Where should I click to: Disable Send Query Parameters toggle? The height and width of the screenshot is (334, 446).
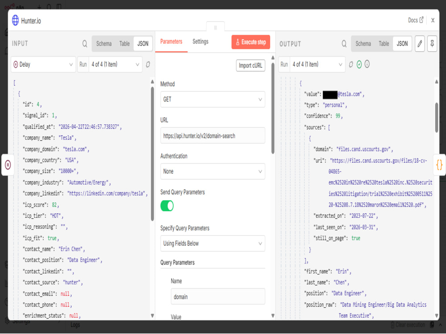(x=167, y=206)
